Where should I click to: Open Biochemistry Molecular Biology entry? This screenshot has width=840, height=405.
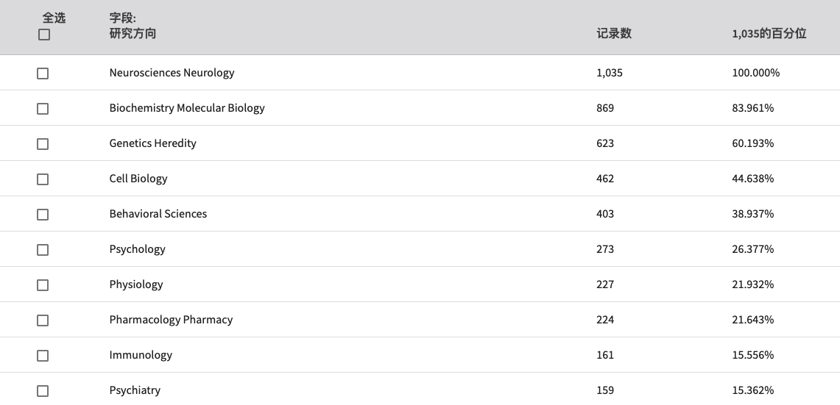(x=187, y=108)
